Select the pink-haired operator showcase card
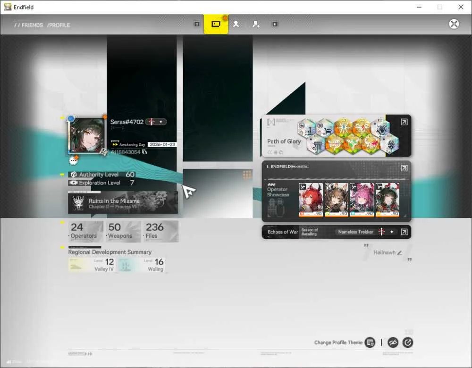 tap(362, 200)
